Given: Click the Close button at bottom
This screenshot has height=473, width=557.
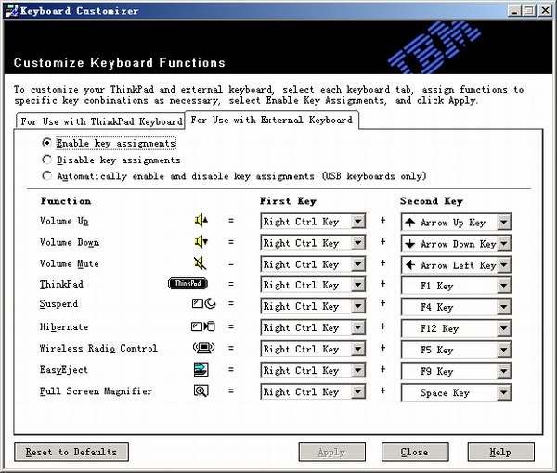Looking at the screenshot, I should [x=414, y=452].
